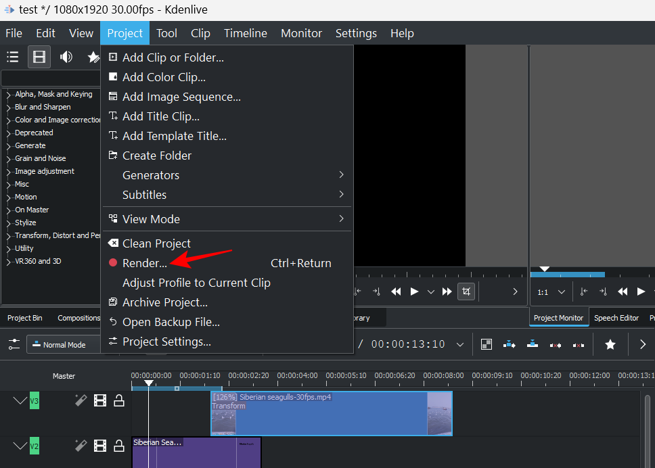Open Generators submenu

coord(227,175)
